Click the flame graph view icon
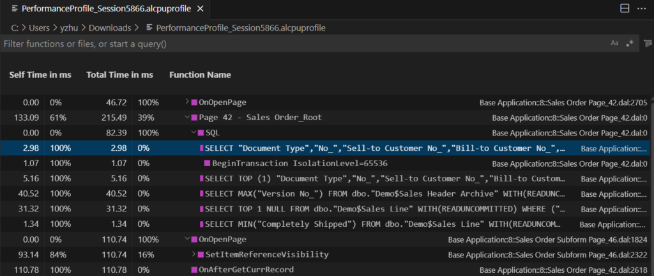 (647, 43)
